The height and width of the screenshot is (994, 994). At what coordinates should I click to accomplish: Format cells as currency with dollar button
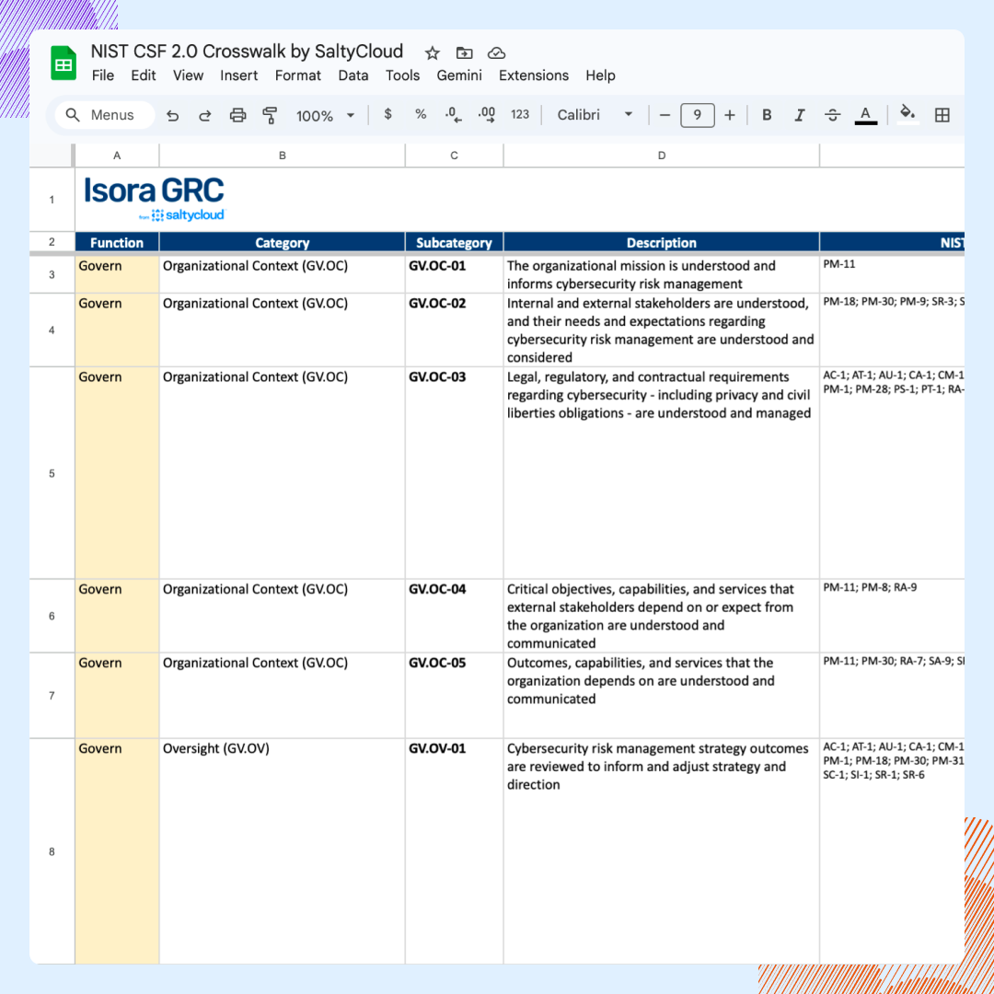388,115
